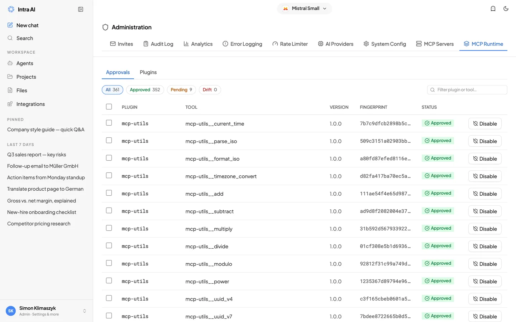Click the Files document icon
This screenshot has height=322, width=516.
point(10,90)
